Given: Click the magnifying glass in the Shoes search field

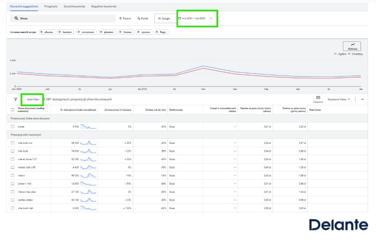Looking at the screenshot, I should 15,18.
